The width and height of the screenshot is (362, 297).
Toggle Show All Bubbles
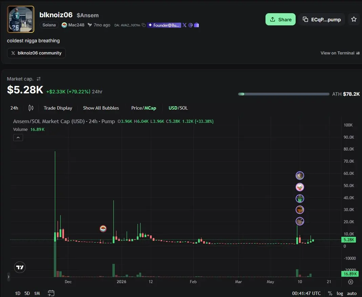101,108
